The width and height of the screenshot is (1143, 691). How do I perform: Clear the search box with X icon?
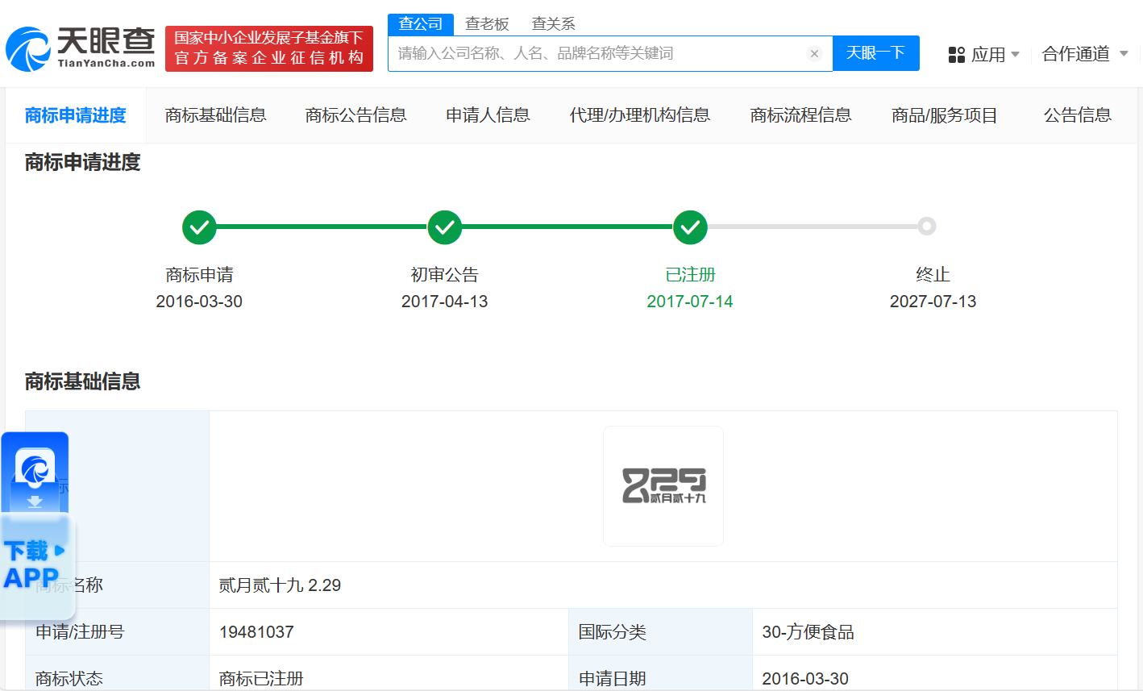coord(814,54)
